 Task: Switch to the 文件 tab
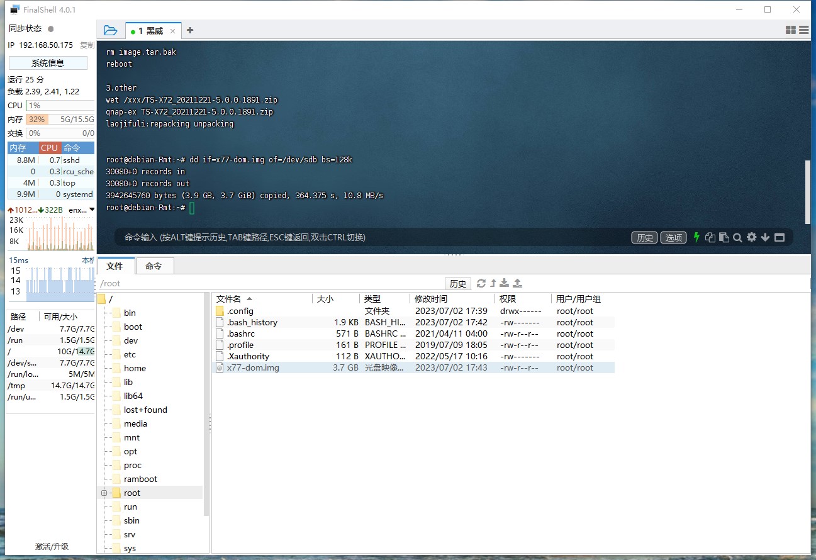pyautogui.click(x=115, y=266)
